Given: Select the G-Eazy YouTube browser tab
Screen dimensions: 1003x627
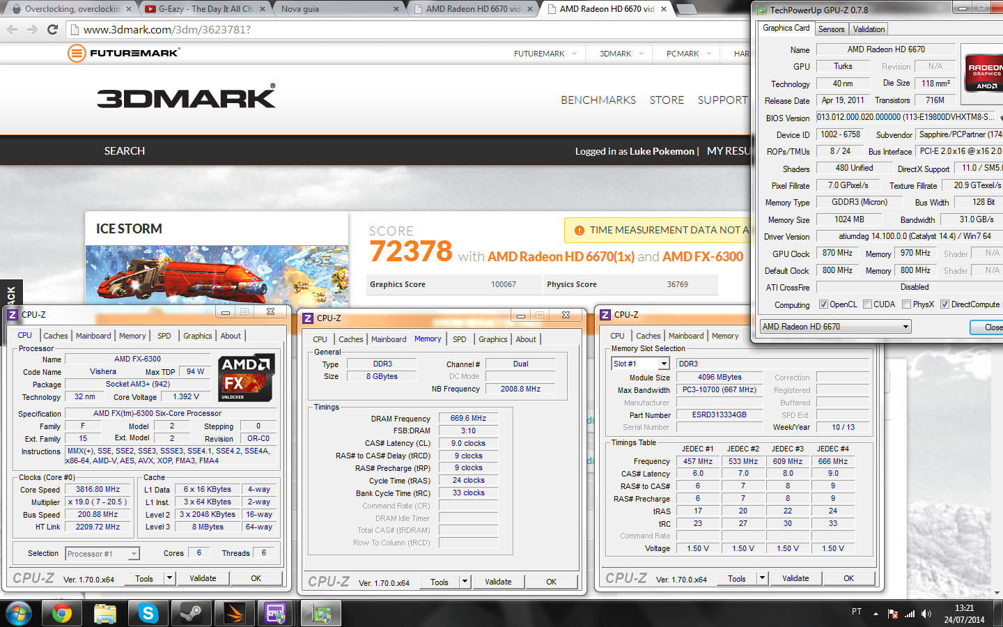Looking at the screenshot, I should click(206, 9).
